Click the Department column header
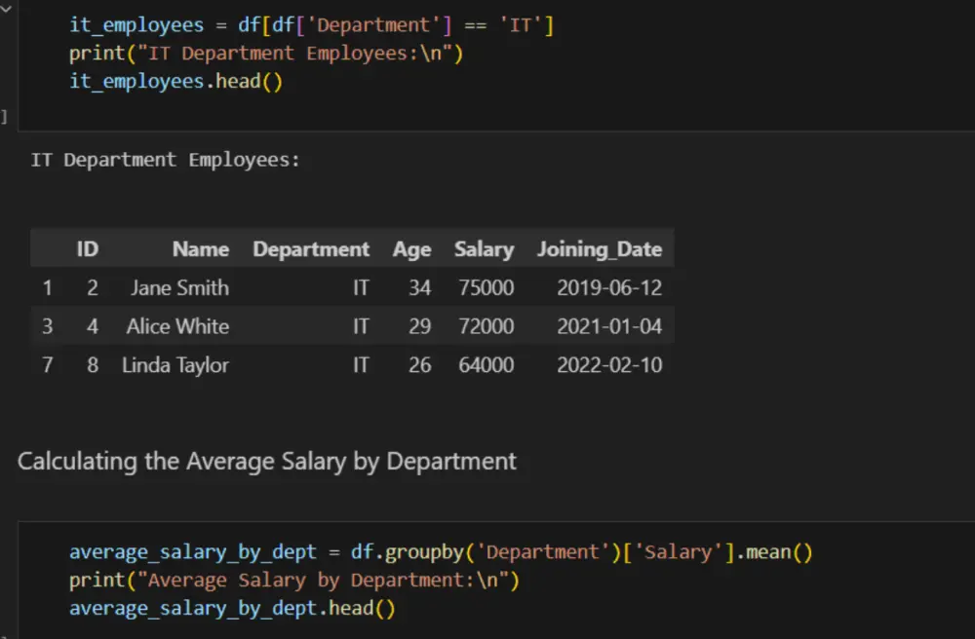975x639 pixels. pos(311,248)
